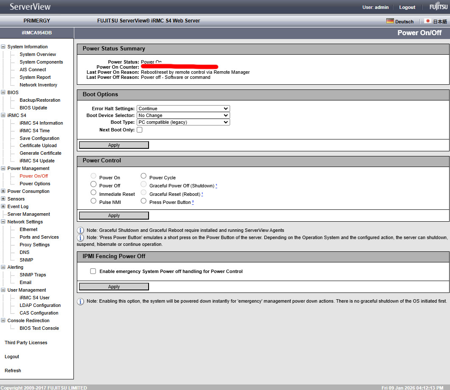
Task: Select Graceful Reset (Reboot) option
Action: click(143, 192)
